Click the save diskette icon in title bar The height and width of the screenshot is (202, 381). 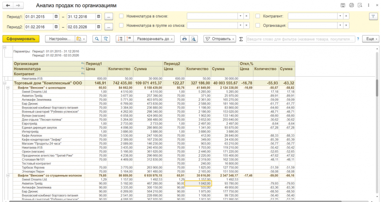[x=343, y=6]
